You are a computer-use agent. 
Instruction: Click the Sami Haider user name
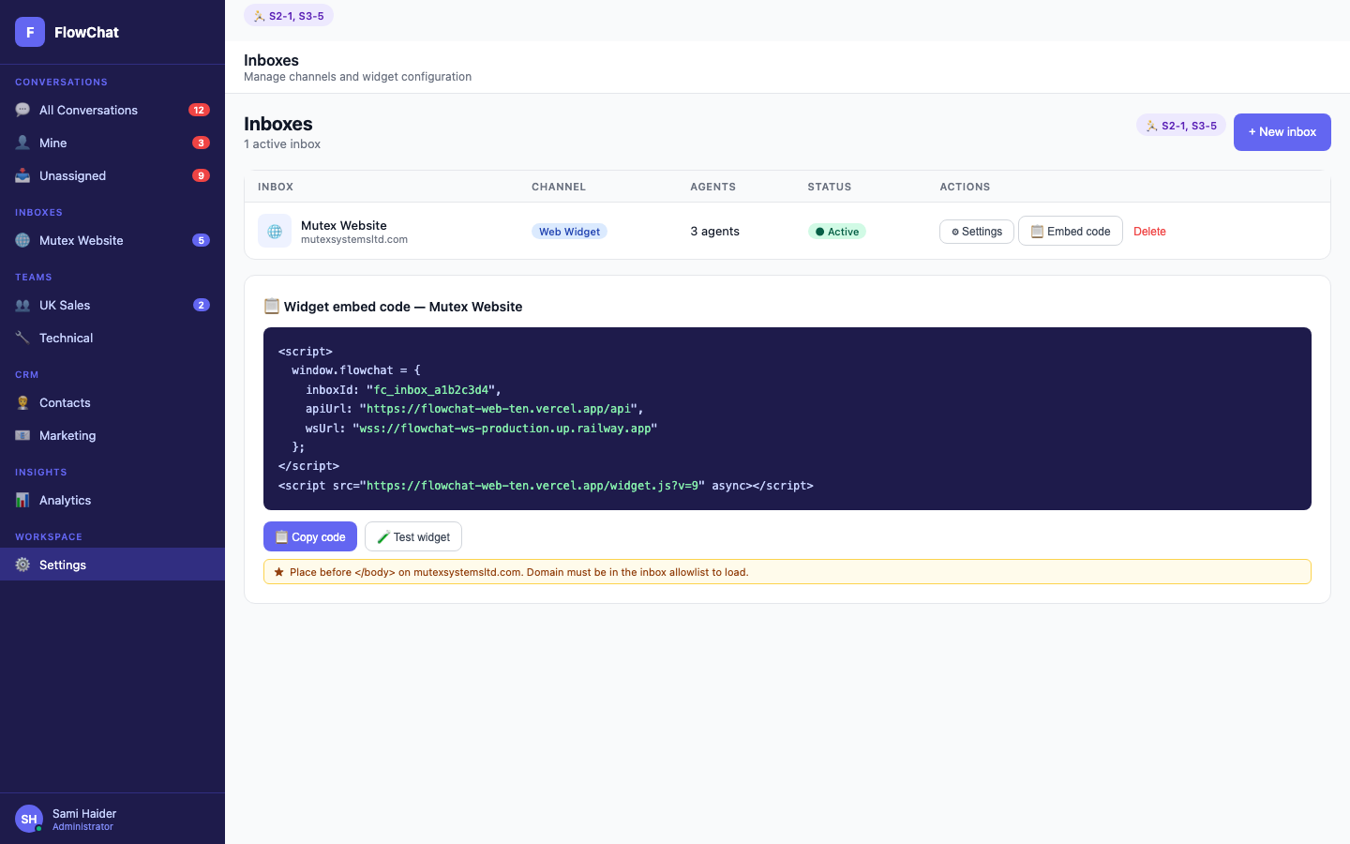[x=84, y=814]
